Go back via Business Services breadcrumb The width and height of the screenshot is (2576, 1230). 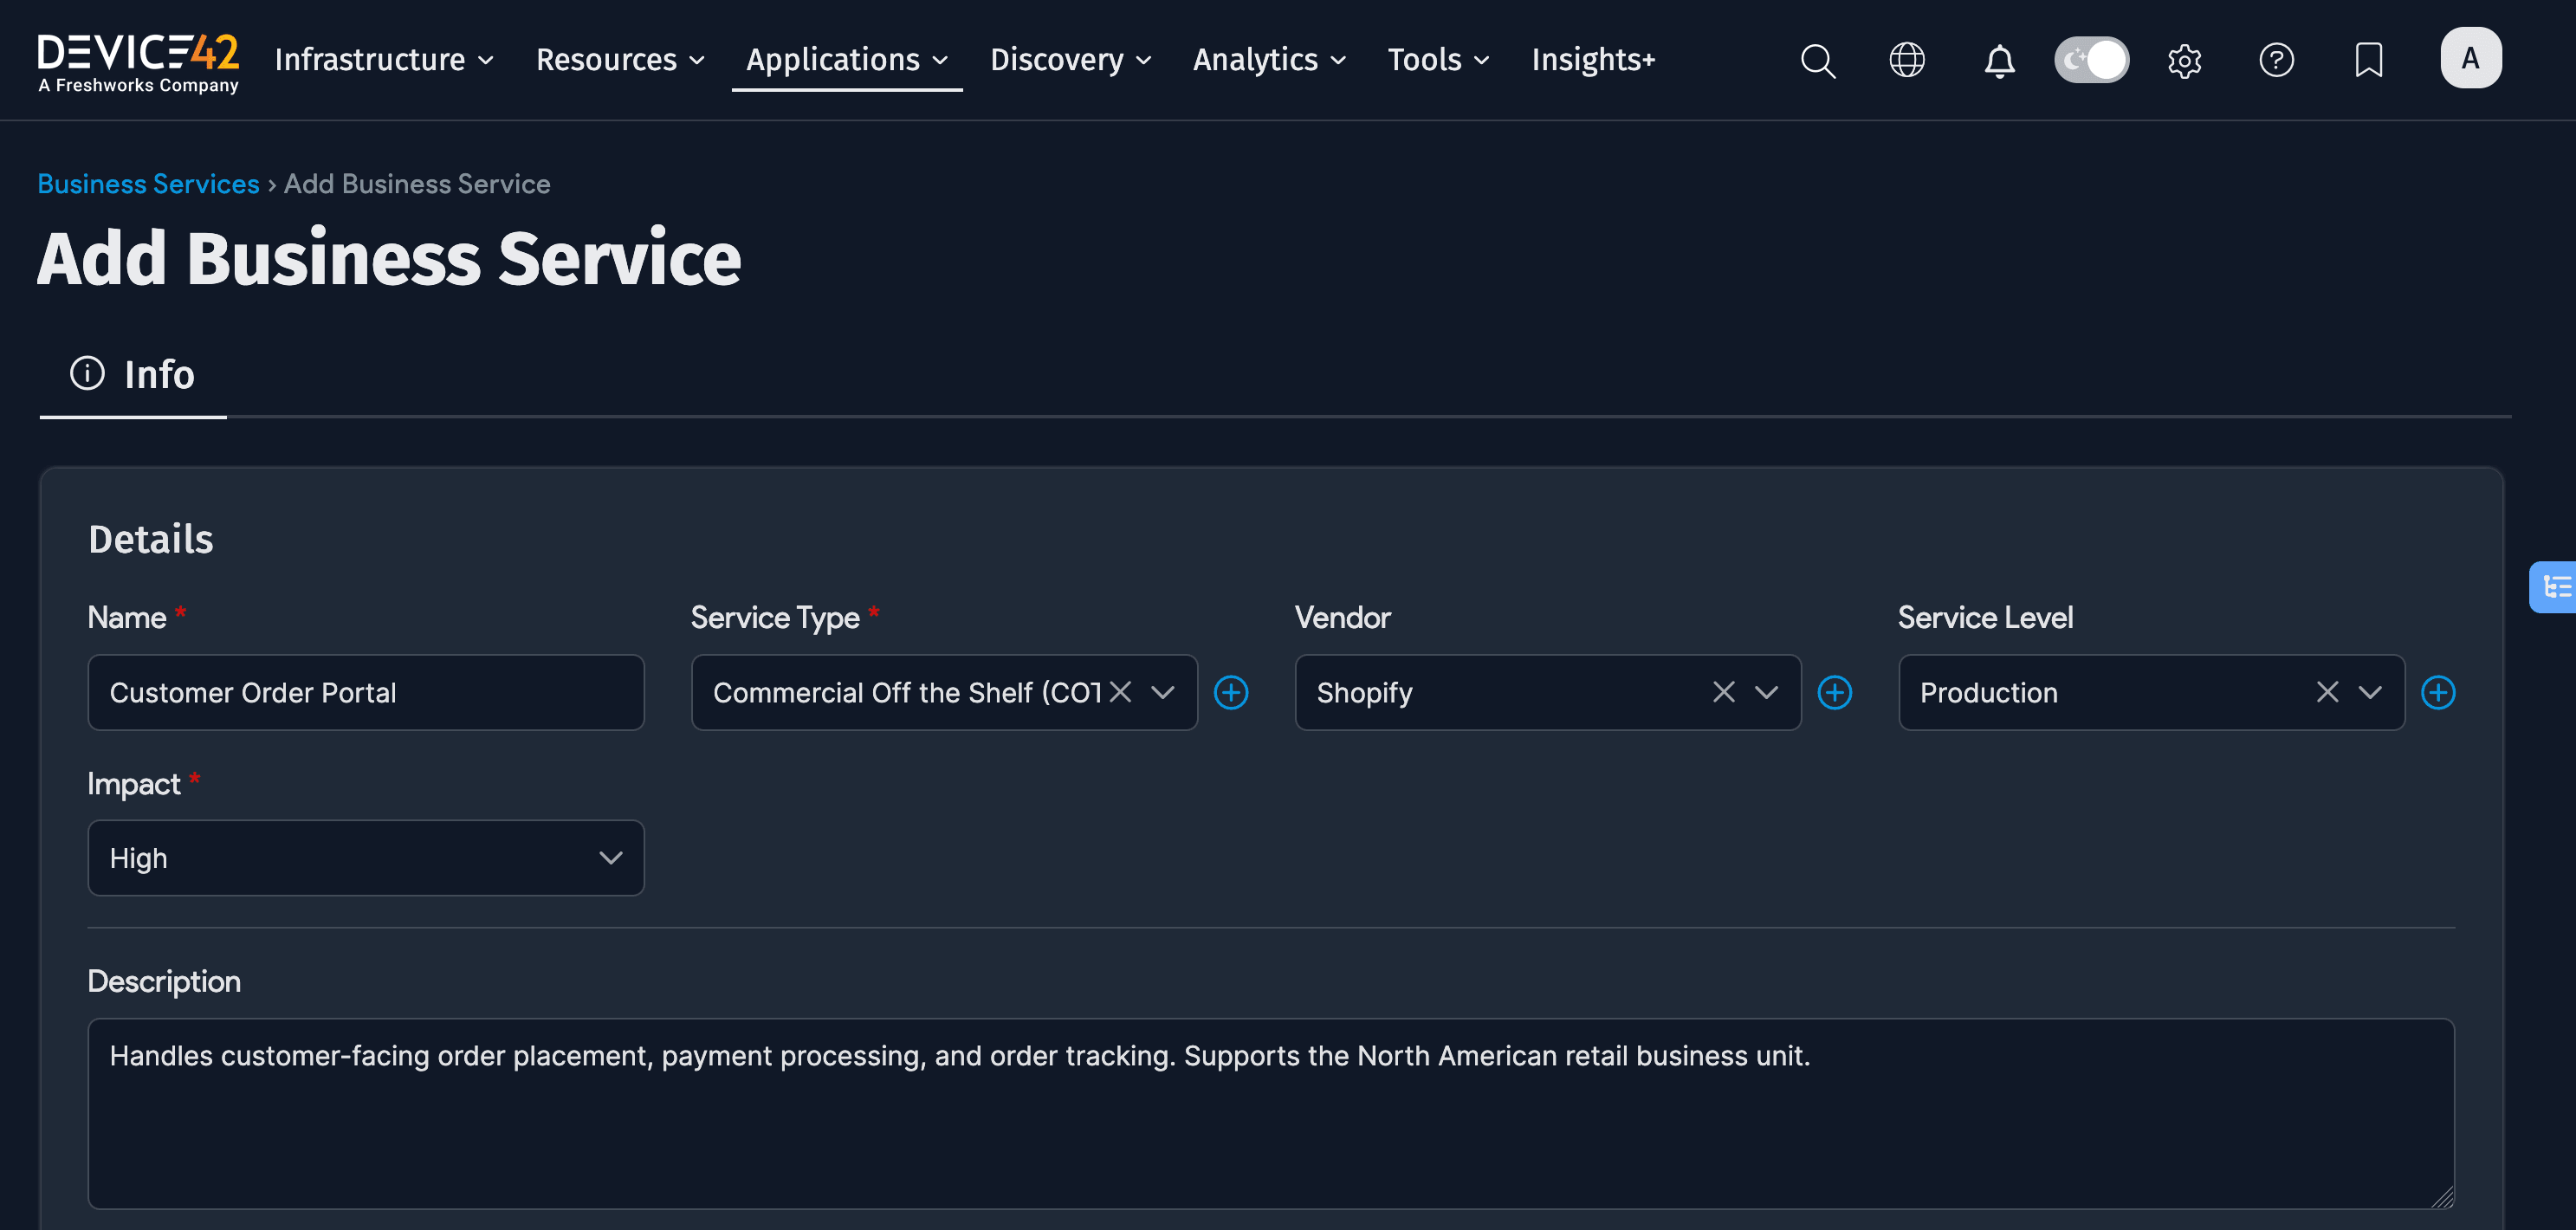[x=148, y=183]
